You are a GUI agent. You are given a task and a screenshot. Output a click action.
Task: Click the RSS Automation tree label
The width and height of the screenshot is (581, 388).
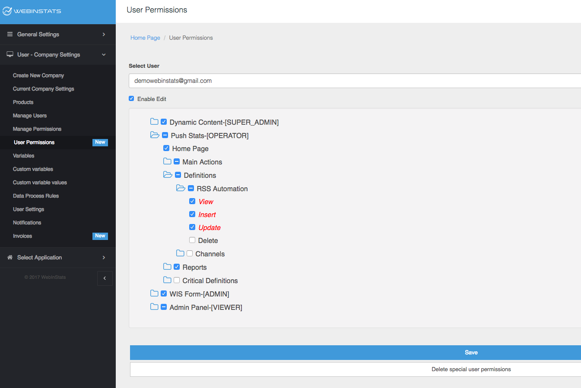[x=222, y=189]
